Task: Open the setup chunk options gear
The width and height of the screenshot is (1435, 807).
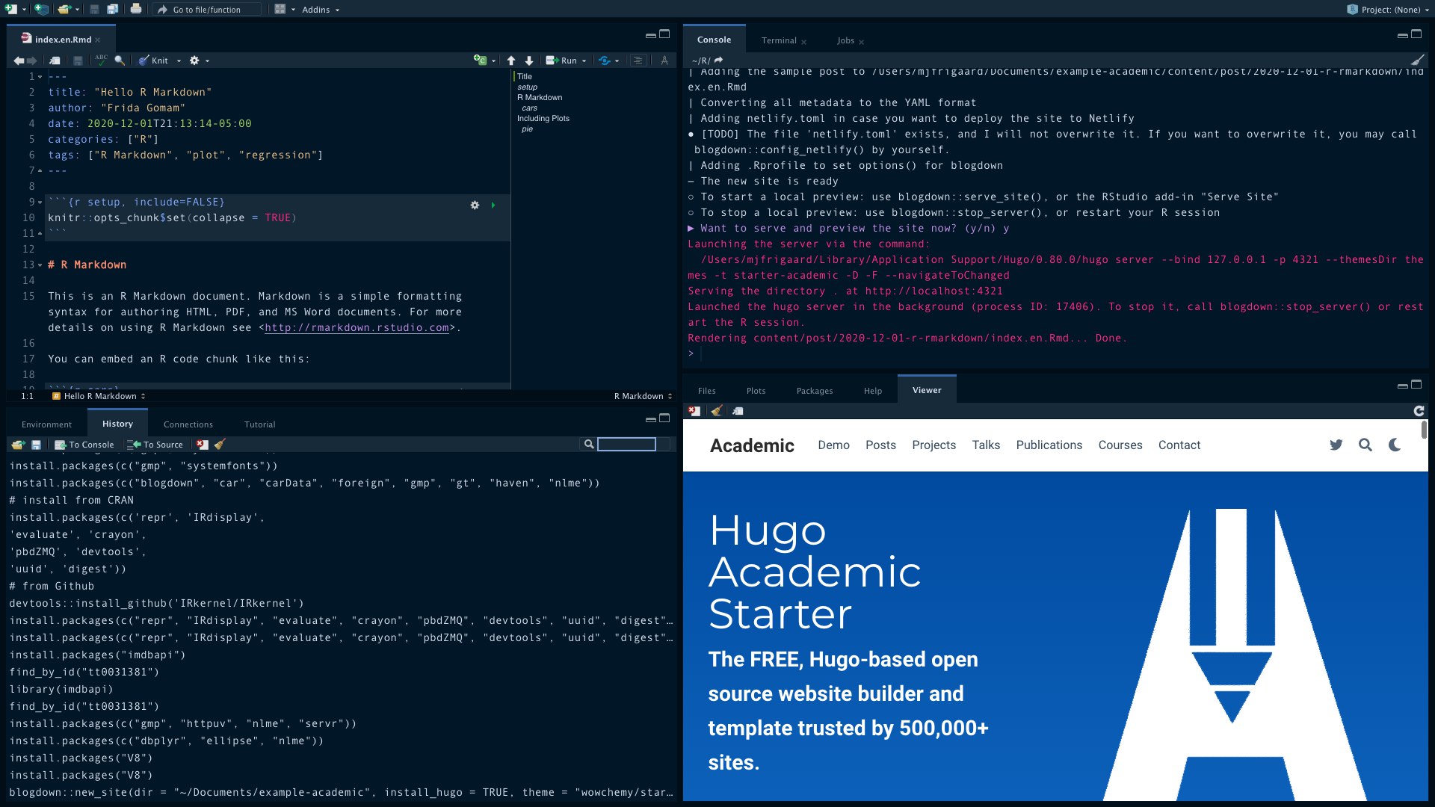Action: point(475,205)
